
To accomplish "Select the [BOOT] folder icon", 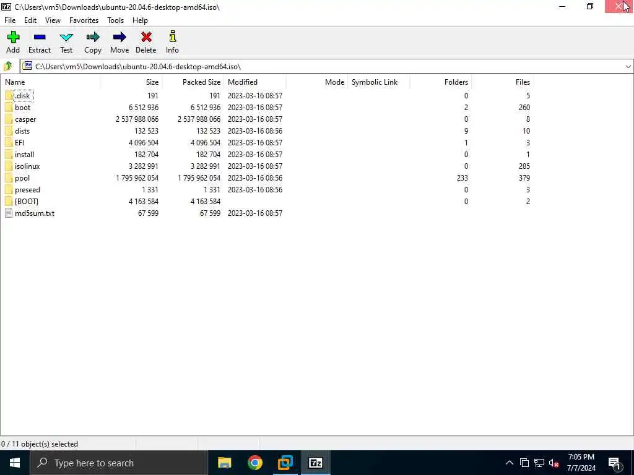I will click(9, 201).
